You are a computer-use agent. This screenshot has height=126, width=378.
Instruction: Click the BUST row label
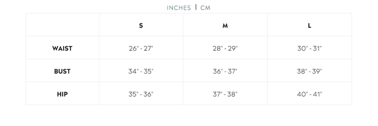click(x=62, y=71)
